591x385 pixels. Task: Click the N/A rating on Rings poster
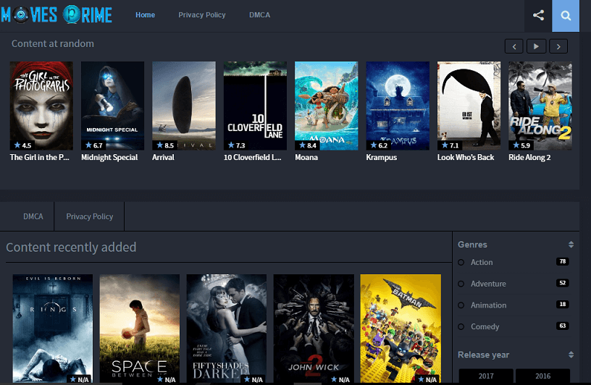80,379
